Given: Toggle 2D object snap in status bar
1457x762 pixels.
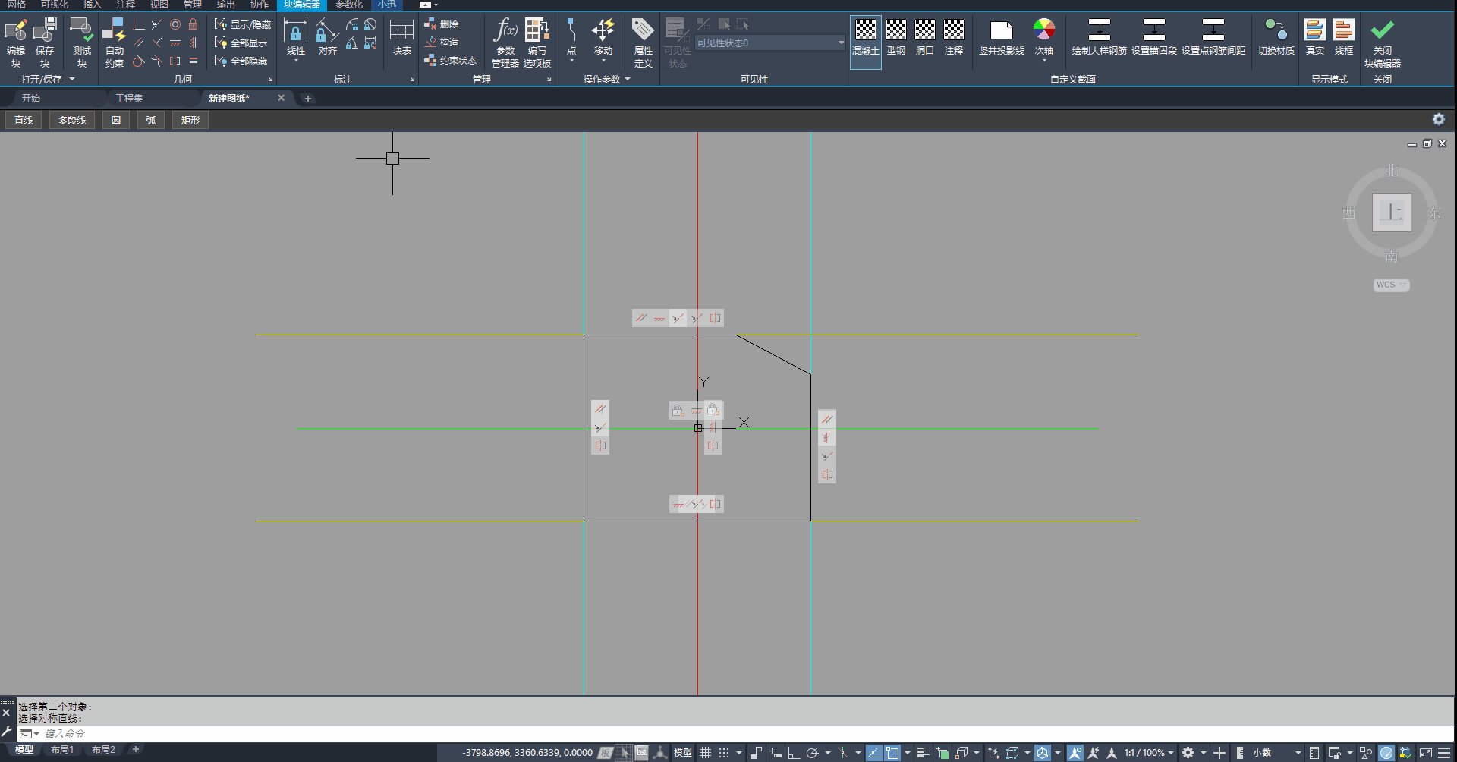Looking at the screenshot, I should click(892, 753).
